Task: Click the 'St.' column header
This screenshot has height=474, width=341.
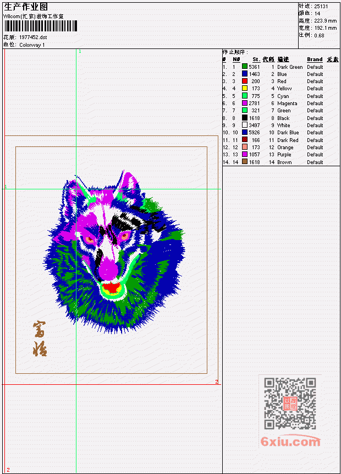Action: tap(256, 59)
